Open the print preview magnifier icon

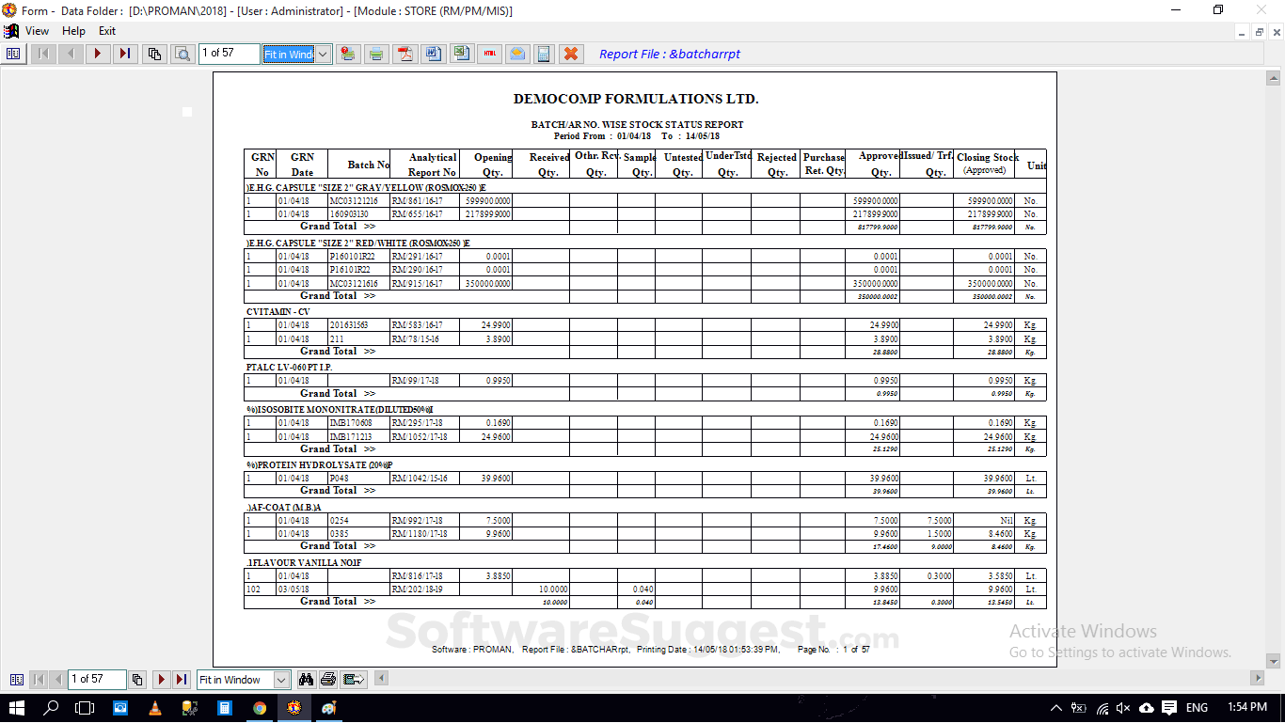[183, 54]
